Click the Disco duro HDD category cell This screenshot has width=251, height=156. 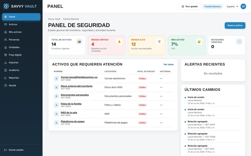(x=113, y=87)
